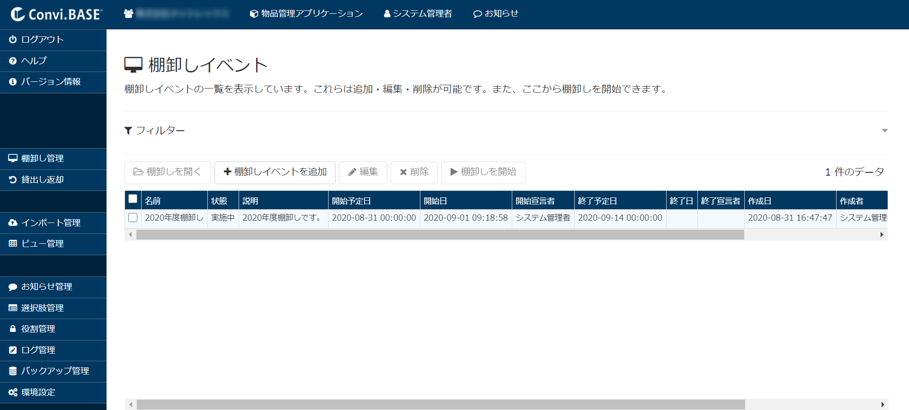Screen dimensions: 909x410
Task: Click the ヘルプ question mark icon
Action: point(13,61)
